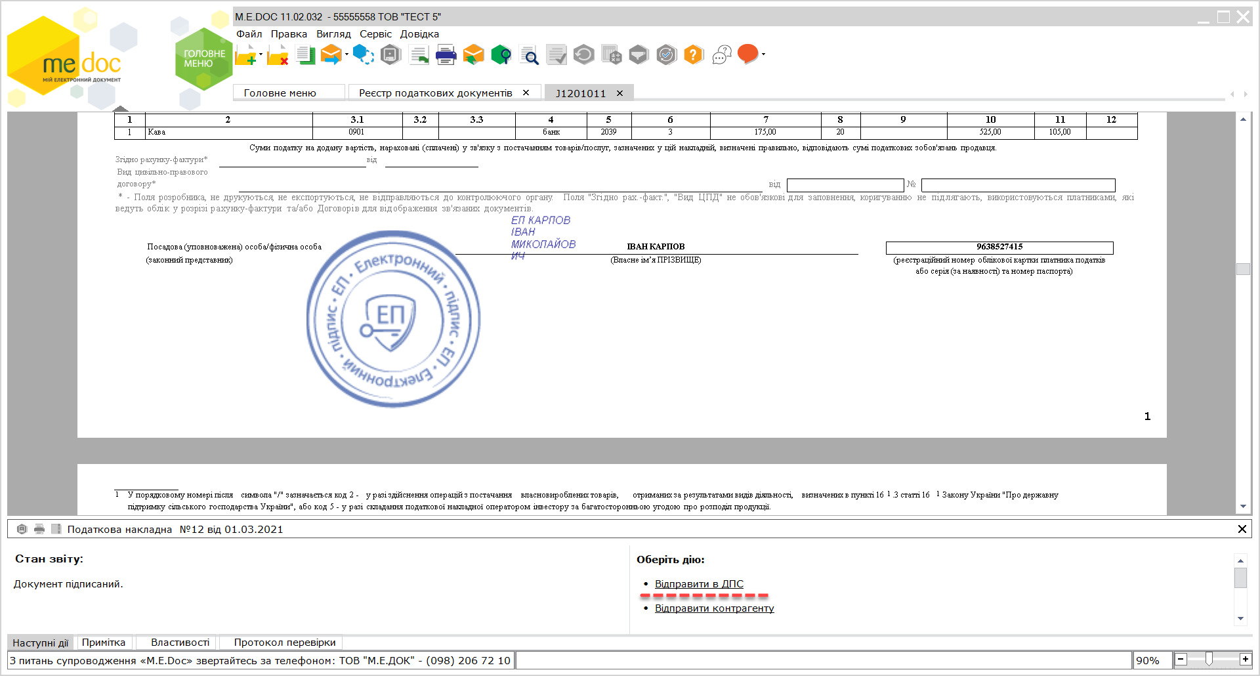Open the Сервіс menu
This screenshot has height=676, width=1260.
[375, 34]
